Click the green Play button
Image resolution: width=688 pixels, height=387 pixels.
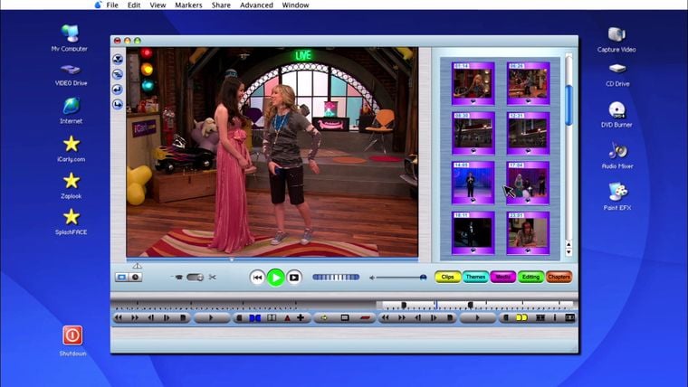275,277
